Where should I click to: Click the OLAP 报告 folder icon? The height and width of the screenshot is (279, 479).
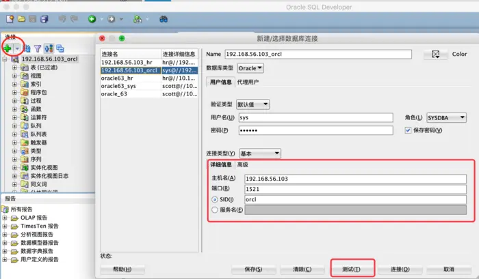(x=14, y=218)
